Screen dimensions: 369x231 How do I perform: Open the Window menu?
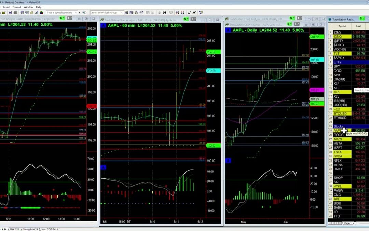click(28, 7)
